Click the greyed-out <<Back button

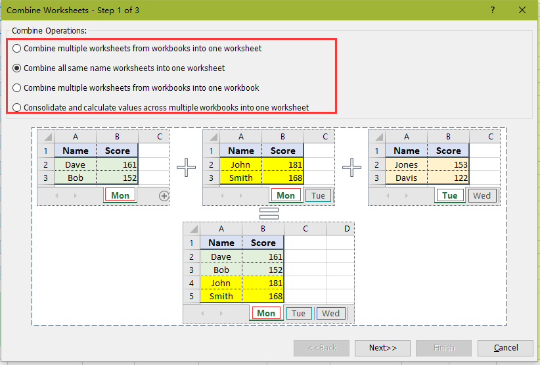tap(321, 348)
